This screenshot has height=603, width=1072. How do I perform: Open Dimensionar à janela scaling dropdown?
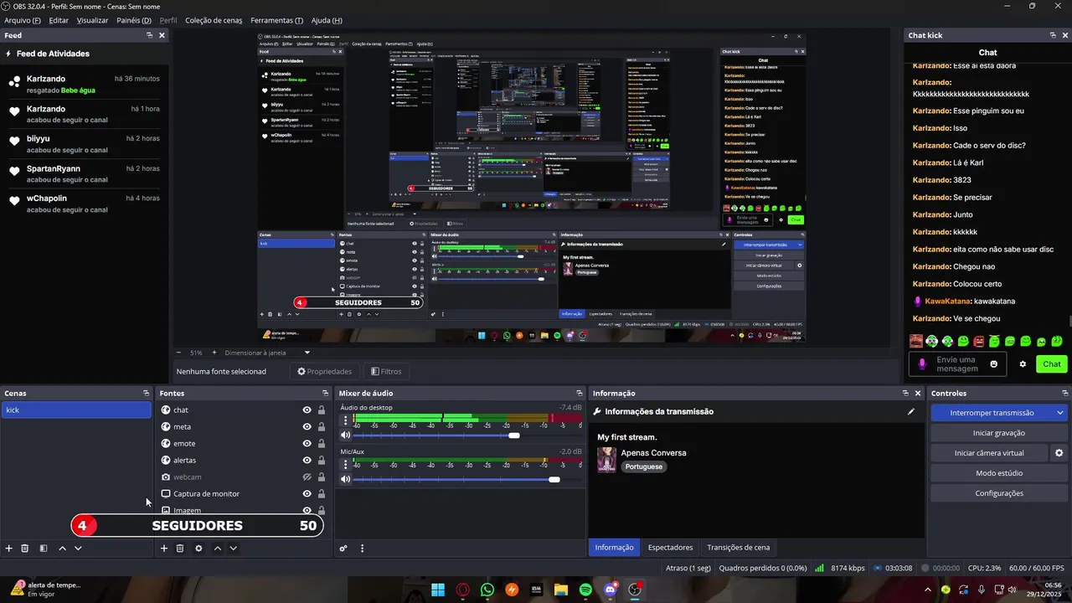(307, 353)
